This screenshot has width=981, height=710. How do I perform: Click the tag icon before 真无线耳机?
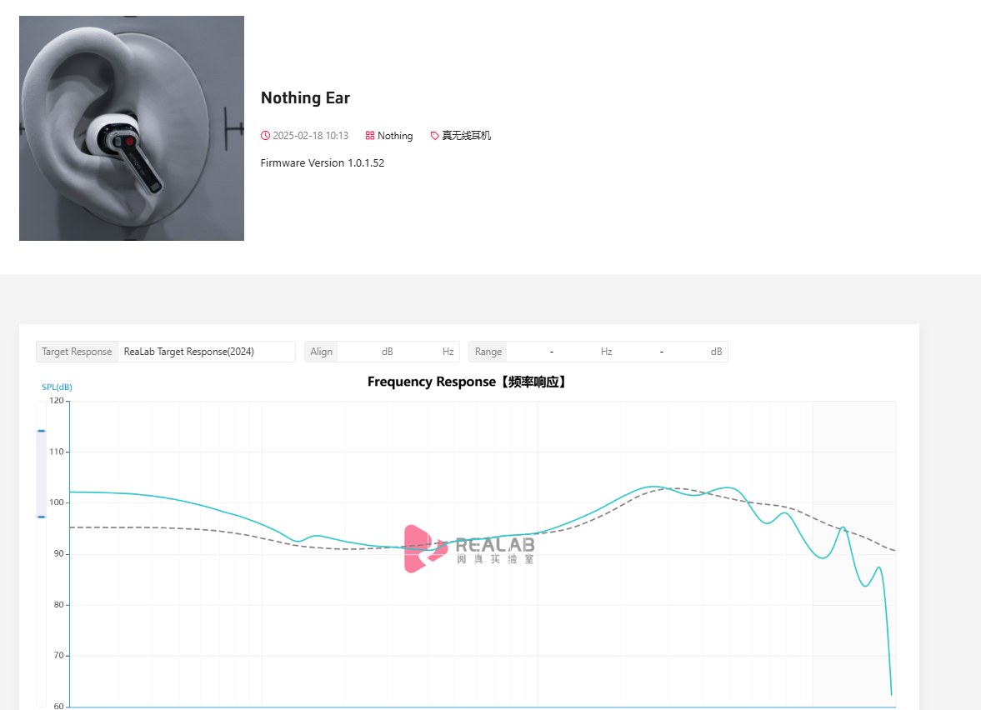pyautogui.click(x=435, y=136)
